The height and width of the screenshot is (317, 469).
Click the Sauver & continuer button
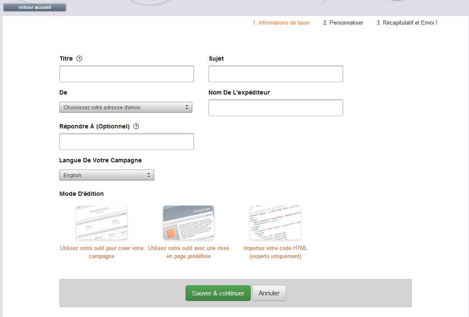click(x=218, y=293)
